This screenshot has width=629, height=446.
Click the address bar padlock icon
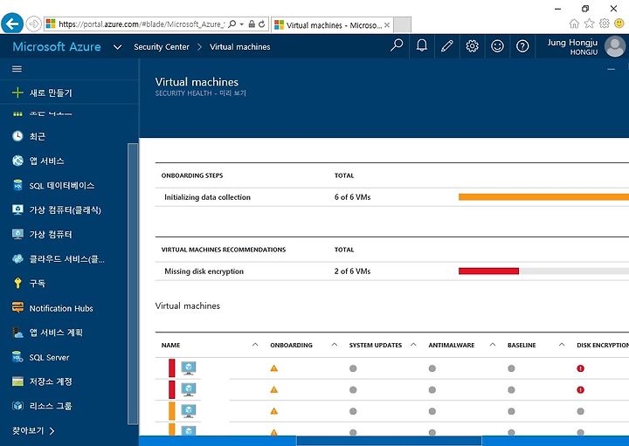point(252,24)
